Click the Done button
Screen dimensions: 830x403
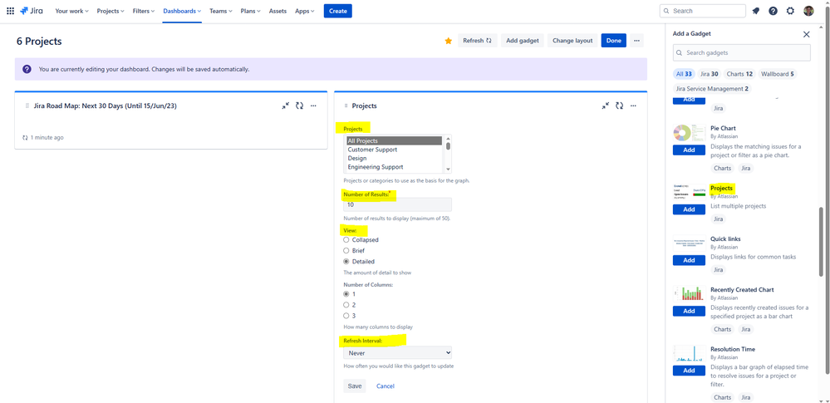[x=613, y=41]
